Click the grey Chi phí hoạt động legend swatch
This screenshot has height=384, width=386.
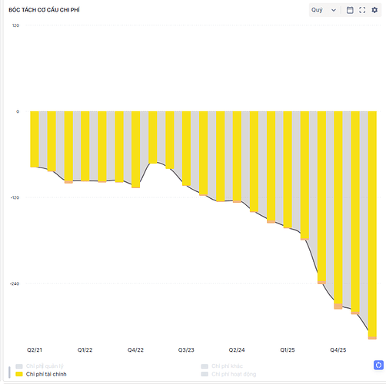click(205, 374)
